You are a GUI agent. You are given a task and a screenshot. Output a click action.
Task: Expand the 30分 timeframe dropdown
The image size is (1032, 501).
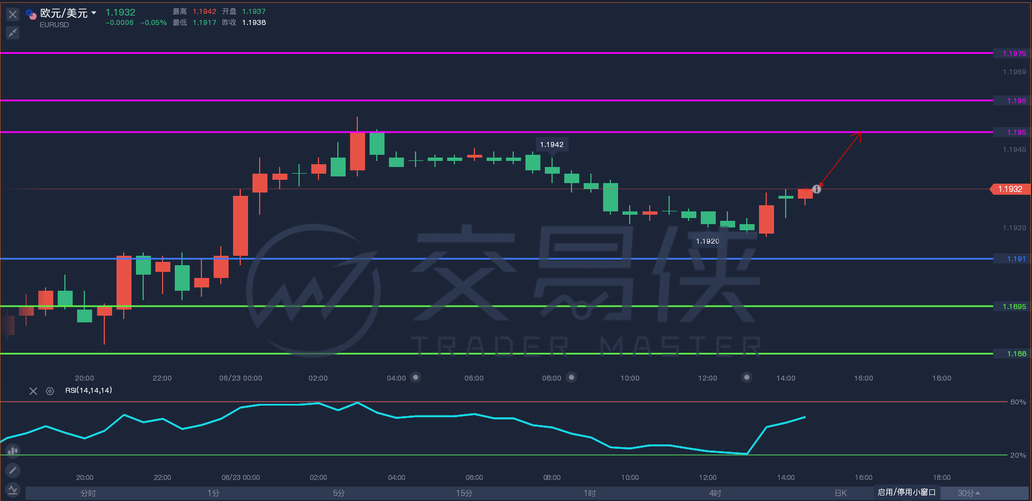969,493
